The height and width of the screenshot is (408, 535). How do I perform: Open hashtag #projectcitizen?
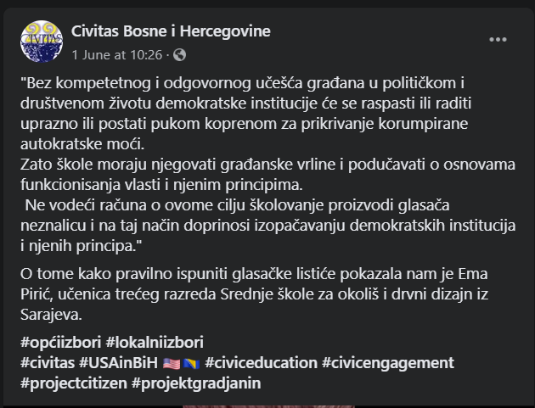pyautogui.click(x=74, y=383)
